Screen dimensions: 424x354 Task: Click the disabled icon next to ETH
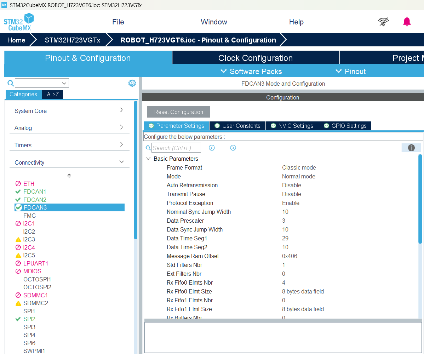click(18, 184)
